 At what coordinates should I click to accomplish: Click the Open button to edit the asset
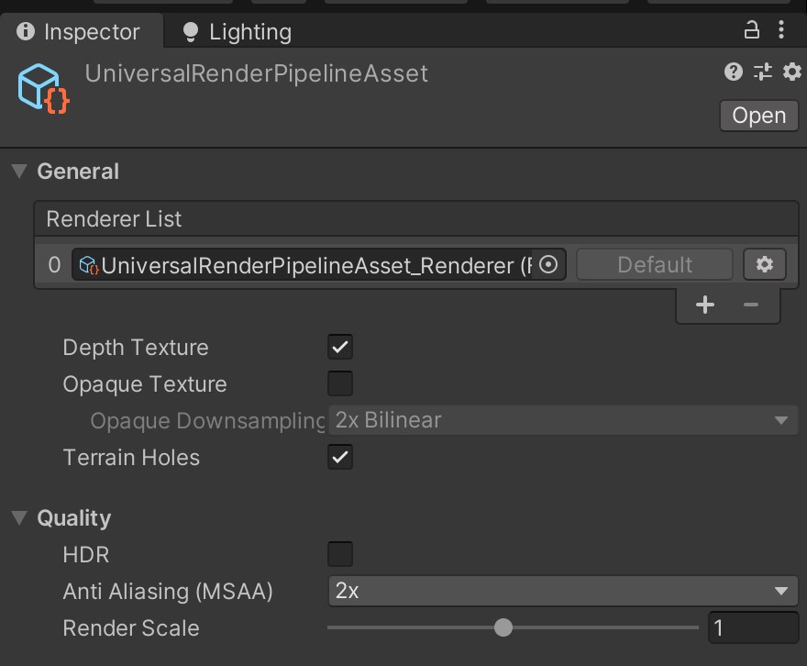coord(758,116)
